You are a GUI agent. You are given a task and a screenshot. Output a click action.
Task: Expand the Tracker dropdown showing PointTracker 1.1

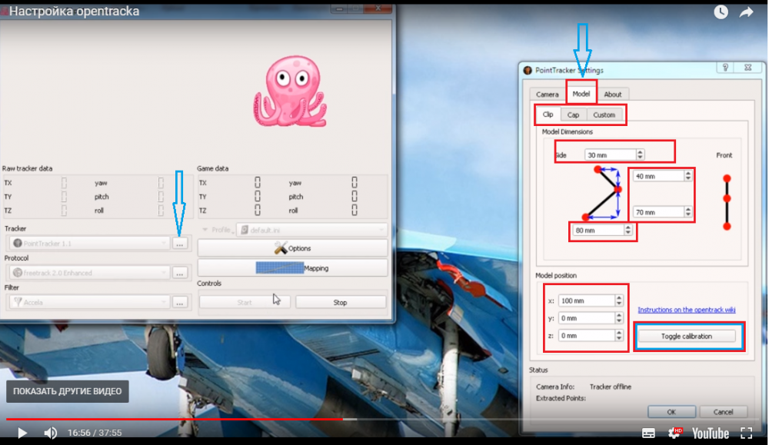[x=88, y=243]
